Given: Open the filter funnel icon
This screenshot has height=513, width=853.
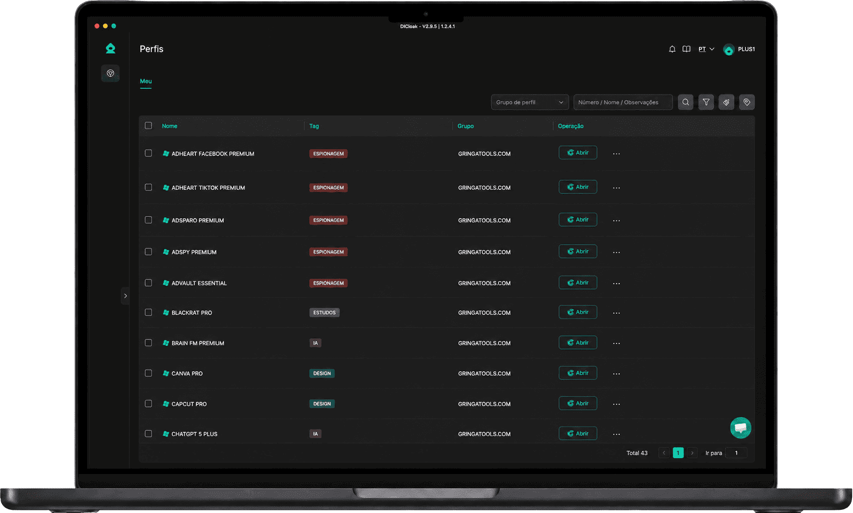Looking at the screenshot, I should [x=706, y=102].
